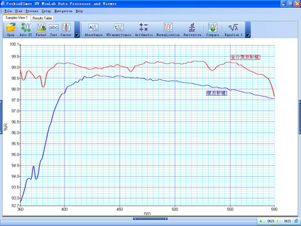
Task: Click the bottom horizontal splitter handle
Action: point(150,219)
